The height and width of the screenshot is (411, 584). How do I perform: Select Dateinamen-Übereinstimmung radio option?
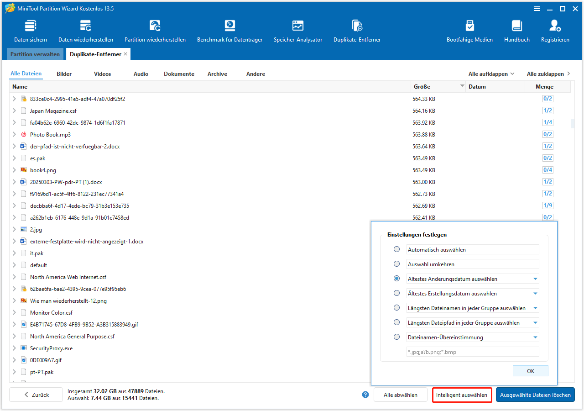tap(396, 337)
